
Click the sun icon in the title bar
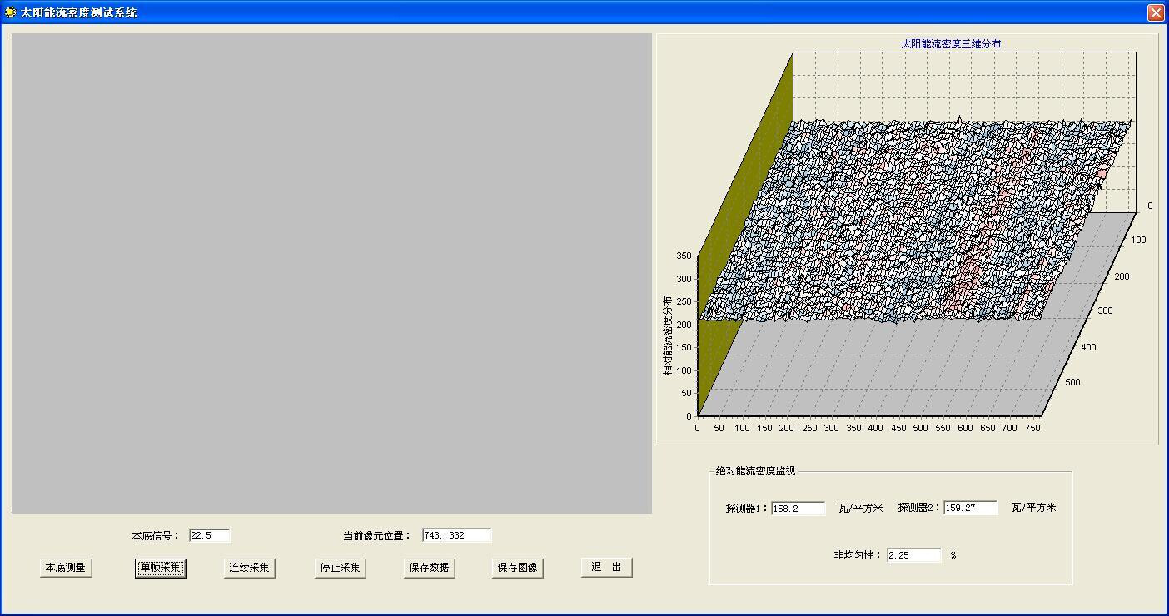(x=9, y=12)
